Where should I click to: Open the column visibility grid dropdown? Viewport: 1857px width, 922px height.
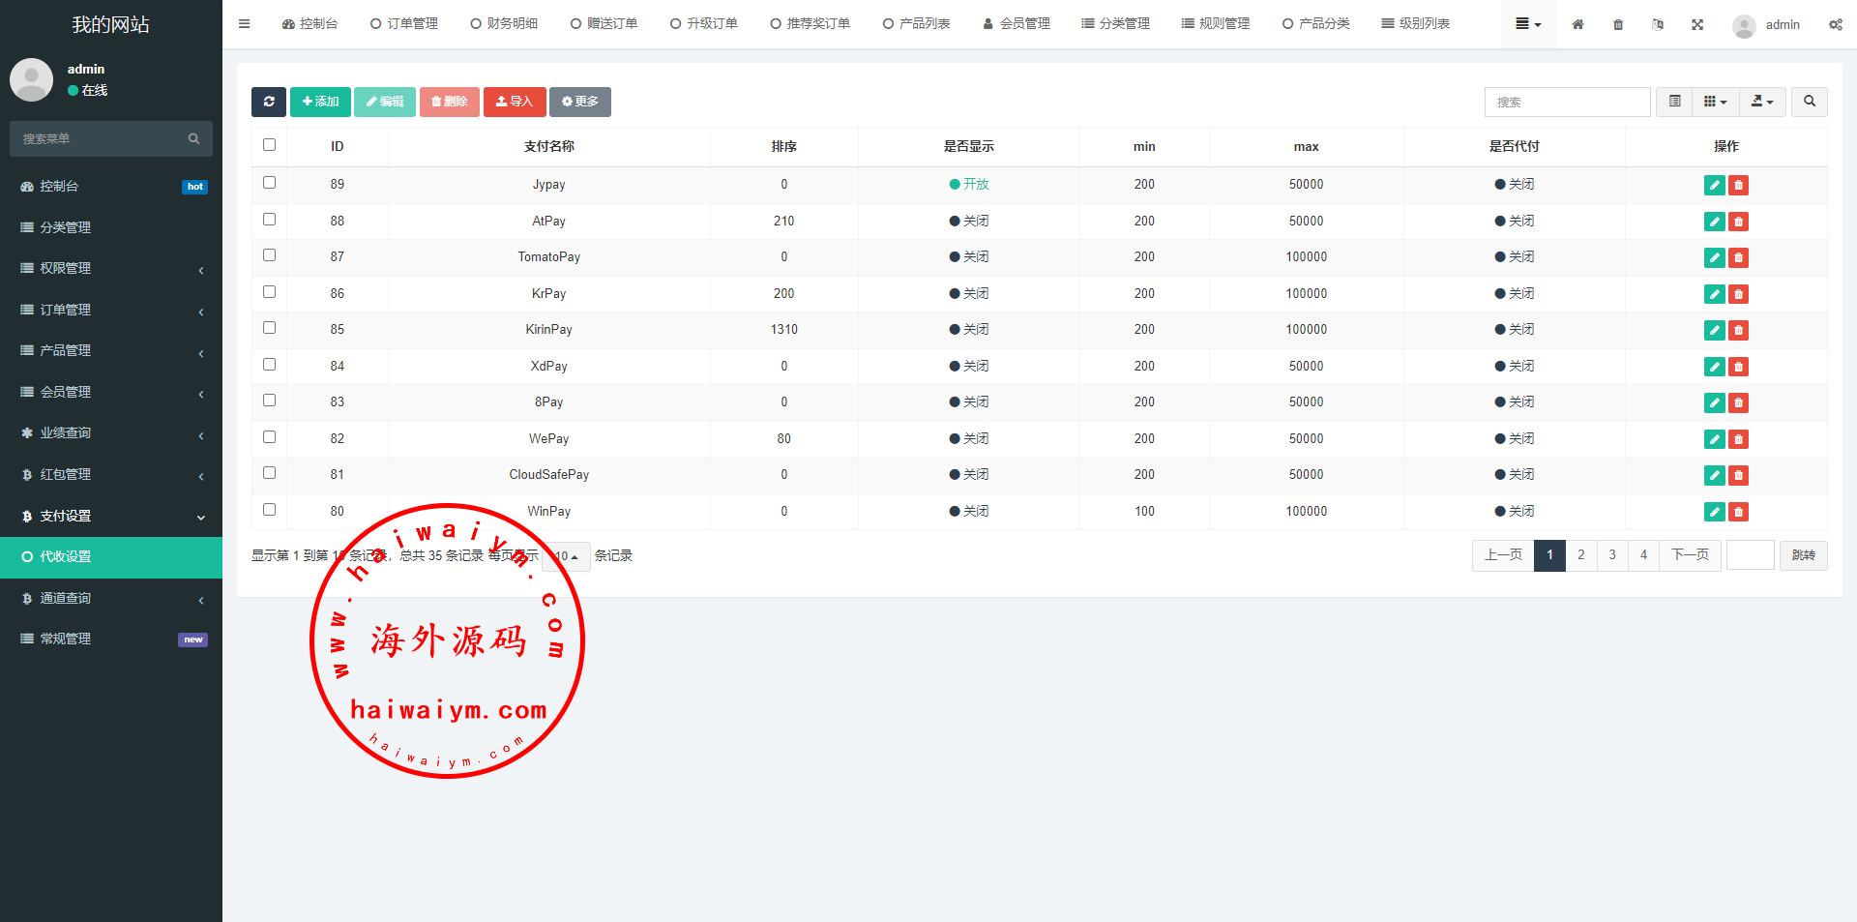[x=1715, y=102]
